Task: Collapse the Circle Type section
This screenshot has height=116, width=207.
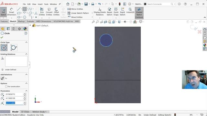Action: point(27,42)
